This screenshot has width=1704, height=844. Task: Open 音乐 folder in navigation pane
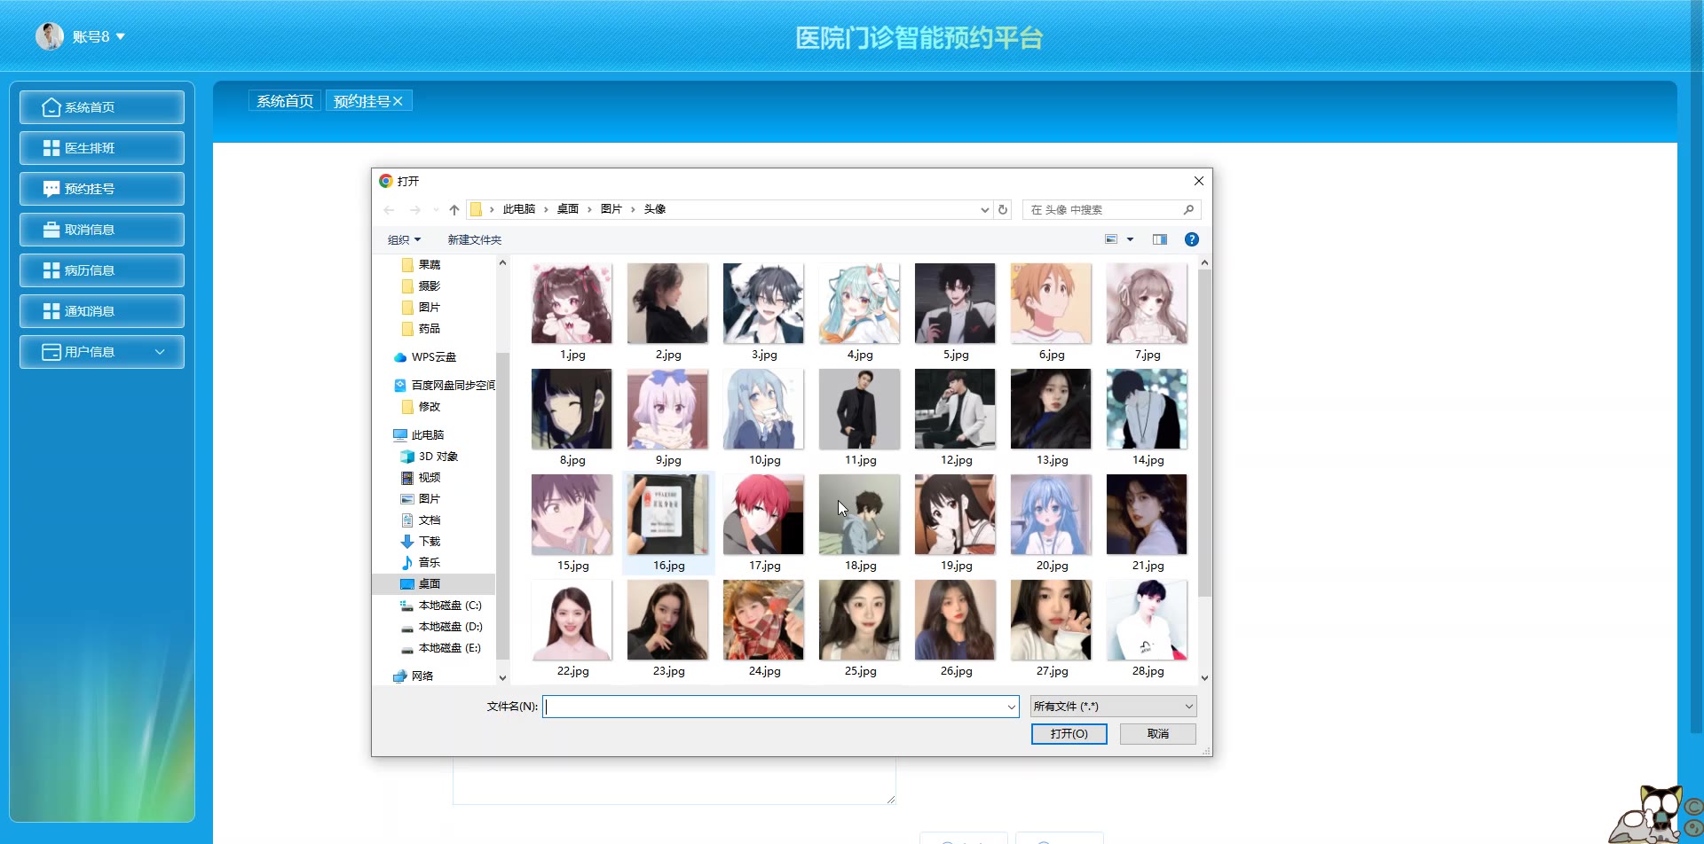click(x=421, y=563)
